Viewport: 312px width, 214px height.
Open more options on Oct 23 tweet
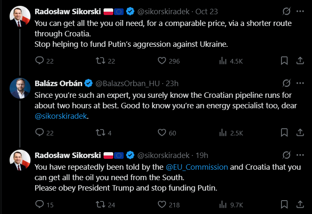point(299,11)
